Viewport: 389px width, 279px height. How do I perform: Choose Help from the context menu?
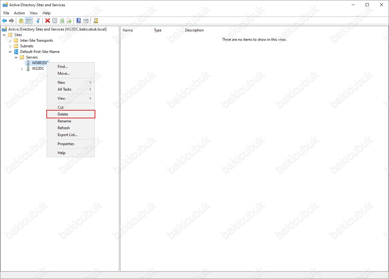pyautogui.click(x=71, y=153)
